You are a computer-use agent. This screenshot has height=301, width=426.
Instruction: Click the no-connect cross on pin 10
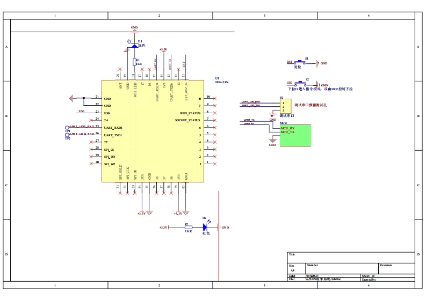click(215, 98)
